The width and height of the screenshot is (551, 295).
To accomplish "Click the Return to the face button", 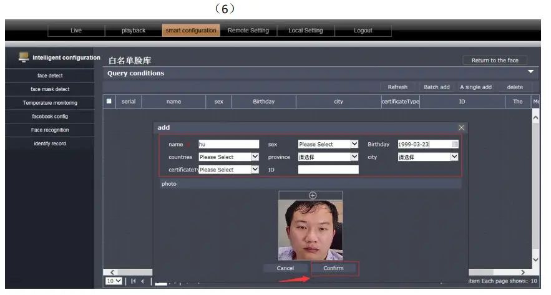I will (x=495, y=60).
